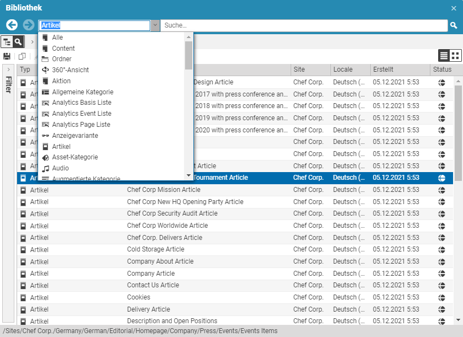Click the article type icon of Cookies row
This screenshot has width=463, height=337.
click(x=23, y=297)
